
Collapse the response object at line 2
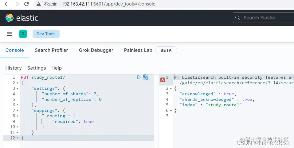(171, 88)
